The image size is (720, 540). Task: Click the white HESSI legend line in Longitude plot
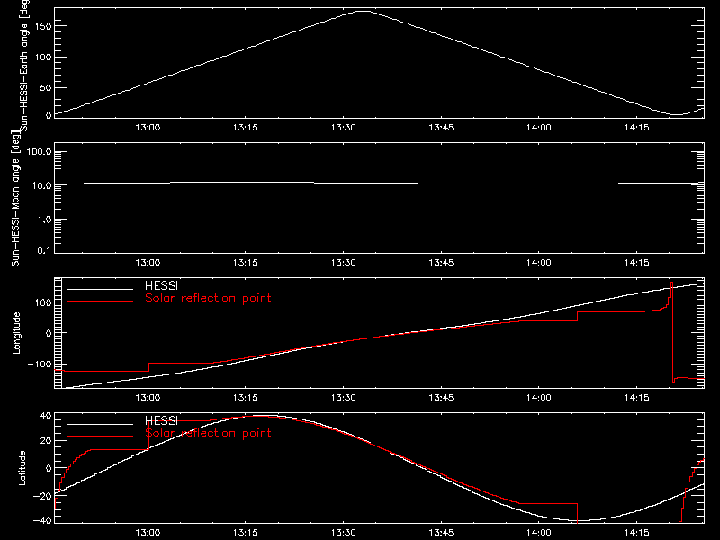click(x=100, y=289)
